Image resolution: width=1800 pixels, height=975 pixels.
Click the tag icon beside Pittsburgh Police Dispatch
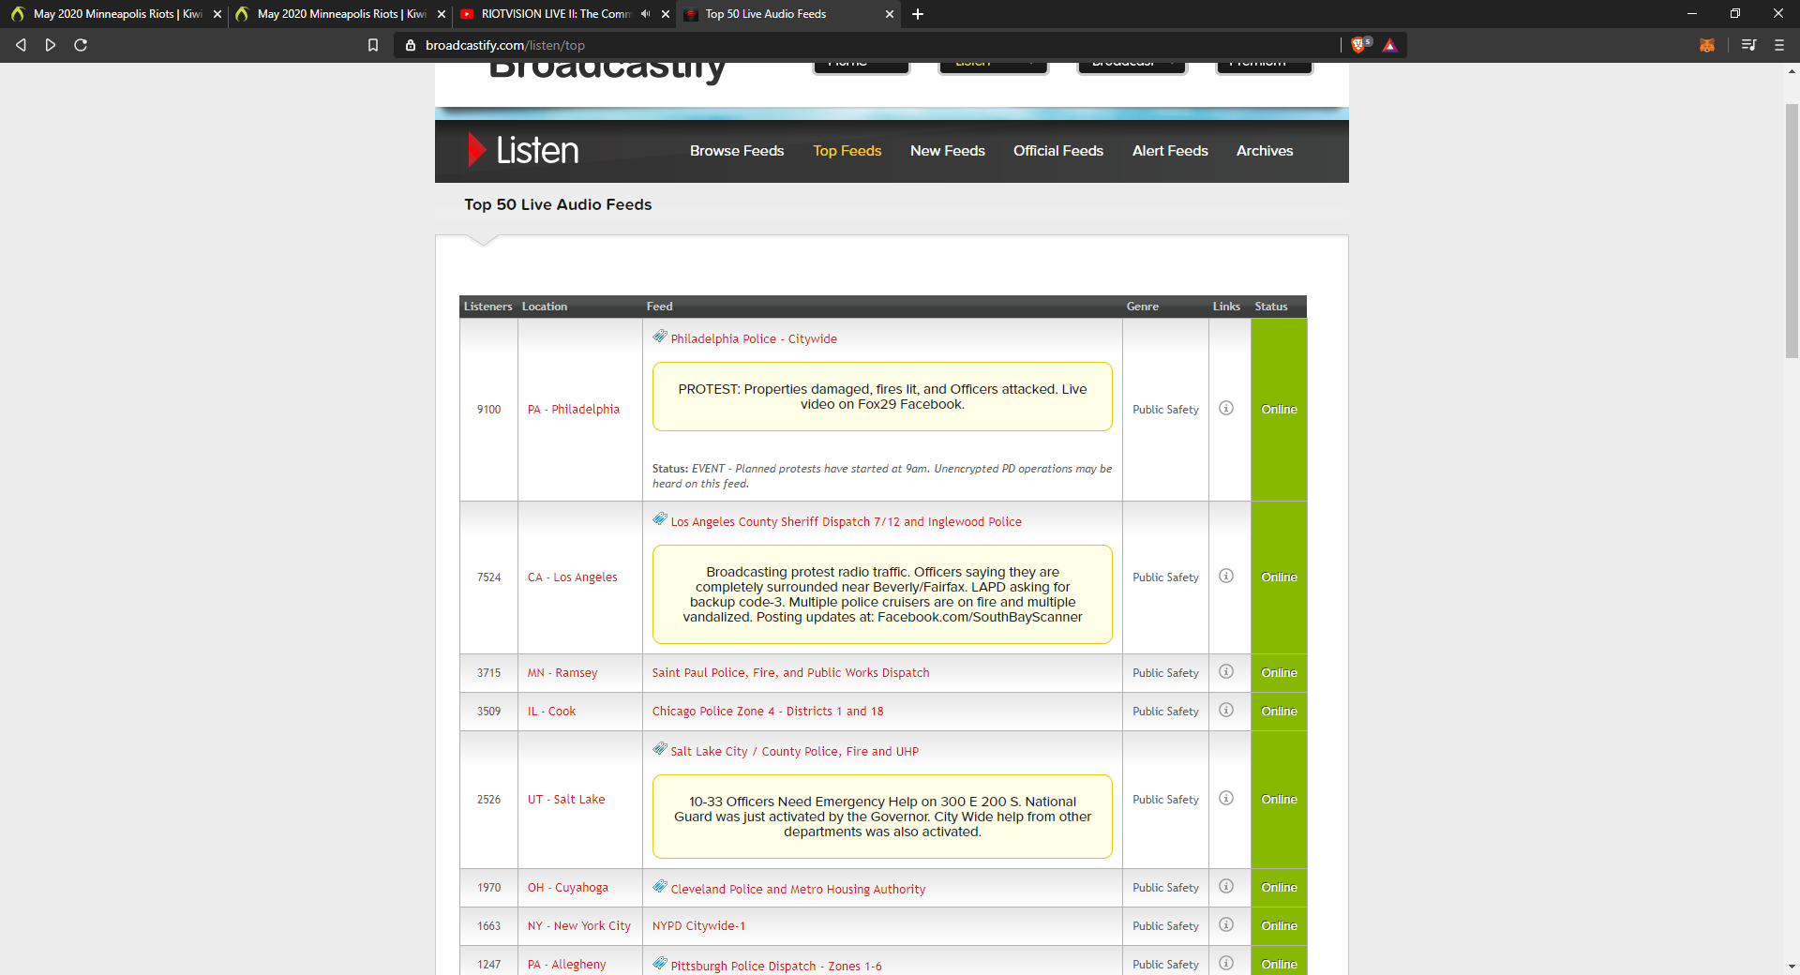tap(660, 963)
